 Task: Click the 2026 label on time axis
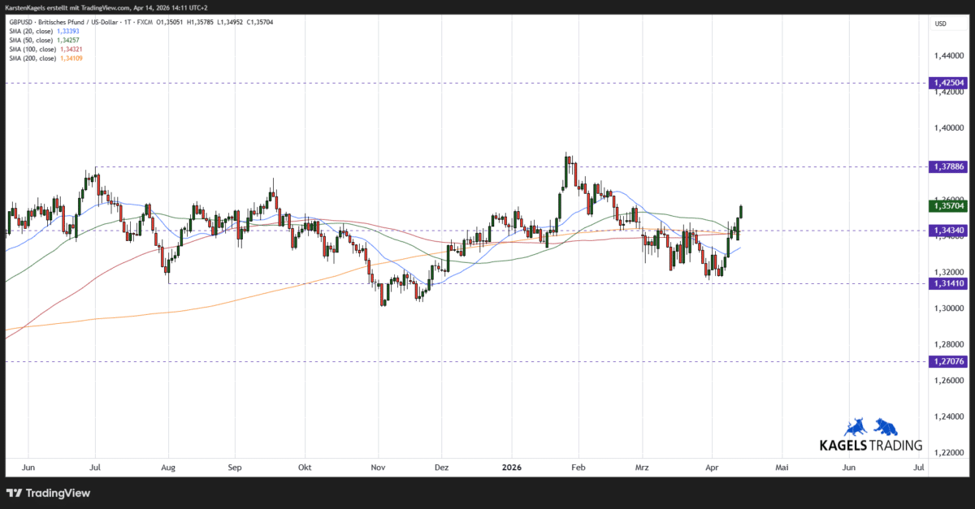(x=512, y=468)
